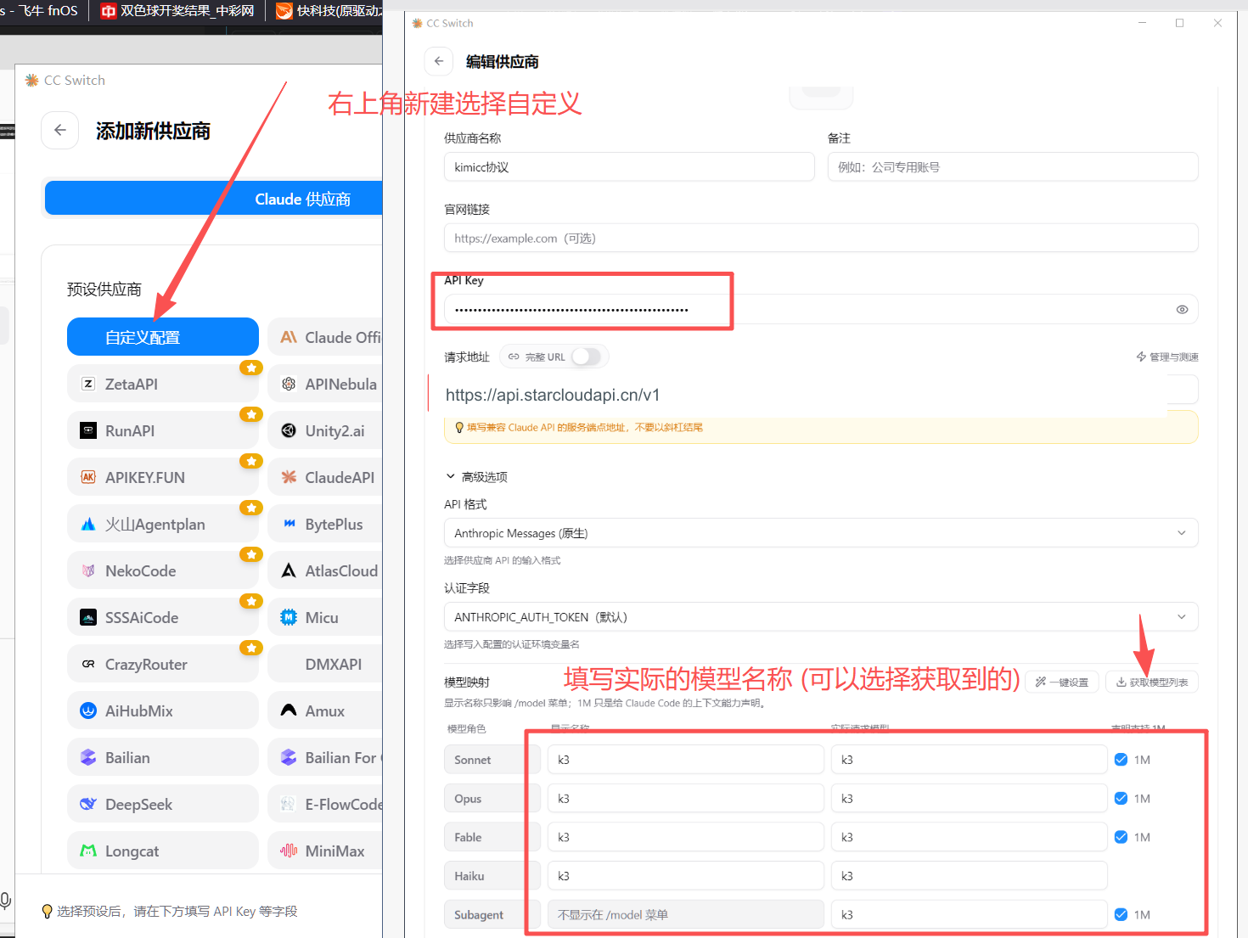Uncheck 1M checkbox for Sonnet row

(x=1121, y=760)
